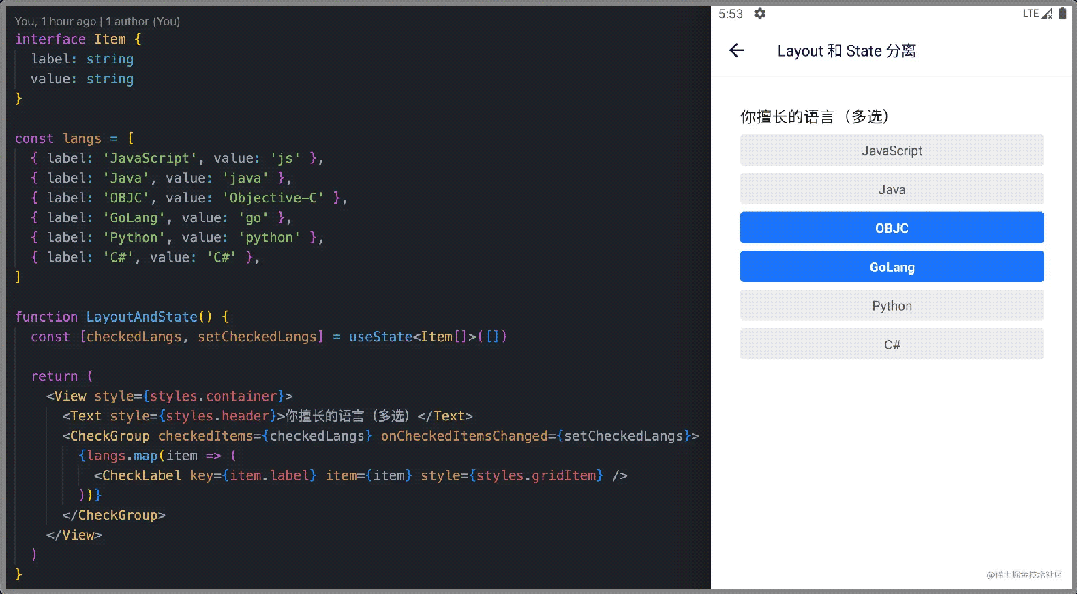This screenshot has width=1077, height=594.
Task: Click the settings gear in the status bar
Action: tap(759, 14)
